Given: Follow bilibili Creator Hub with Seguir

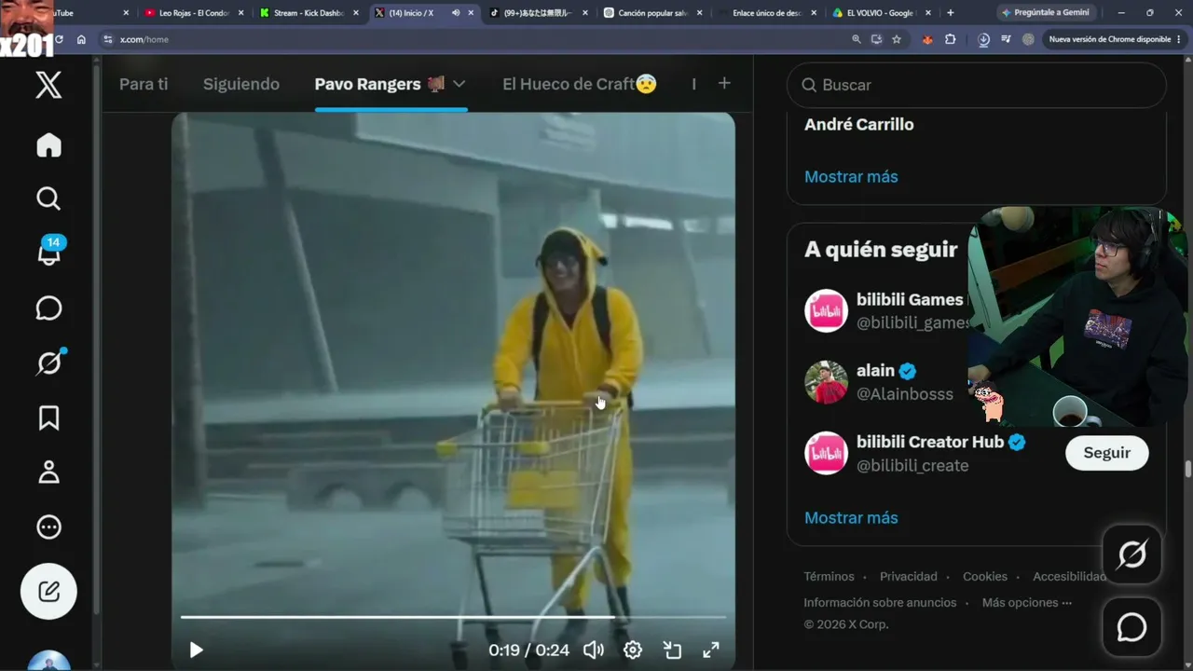Looking at the screenshot, I should click(x=1106, y=453).
